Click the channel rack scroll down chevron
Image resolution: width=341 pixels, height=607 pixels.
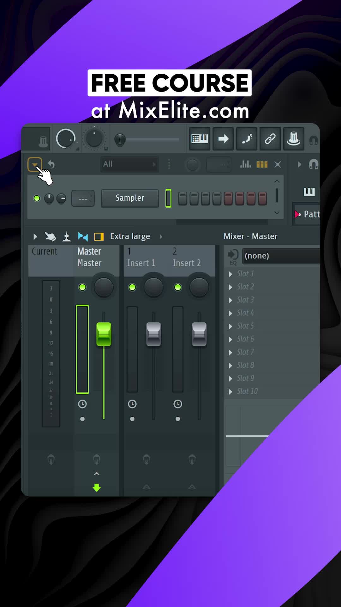point(277,212)
